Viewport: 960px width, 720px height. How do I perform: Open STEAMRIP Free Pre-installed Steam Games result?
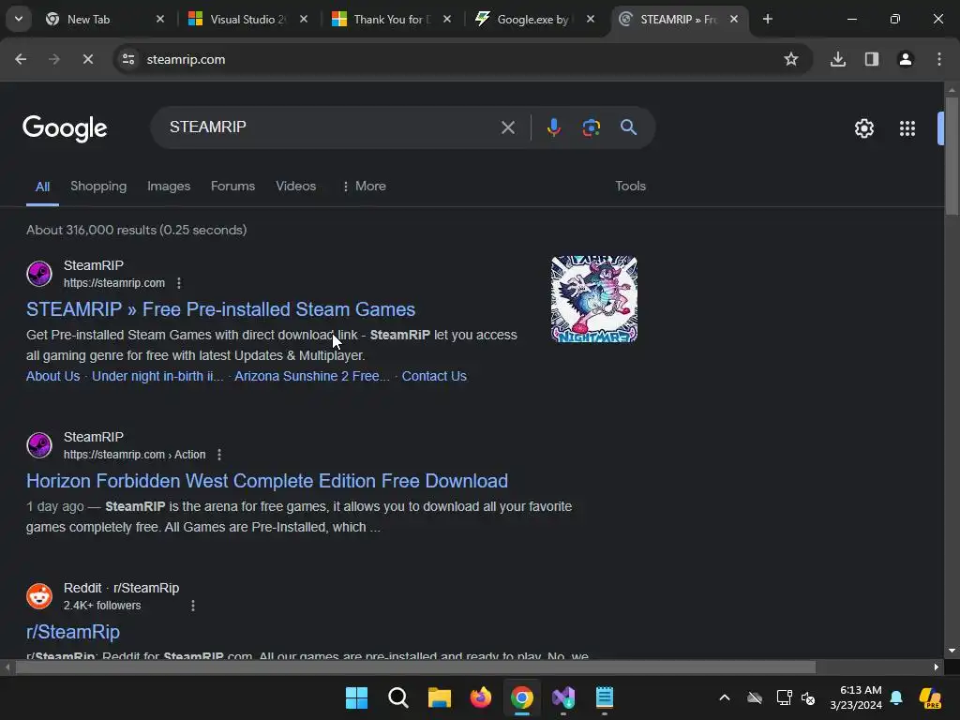[220, 309]
